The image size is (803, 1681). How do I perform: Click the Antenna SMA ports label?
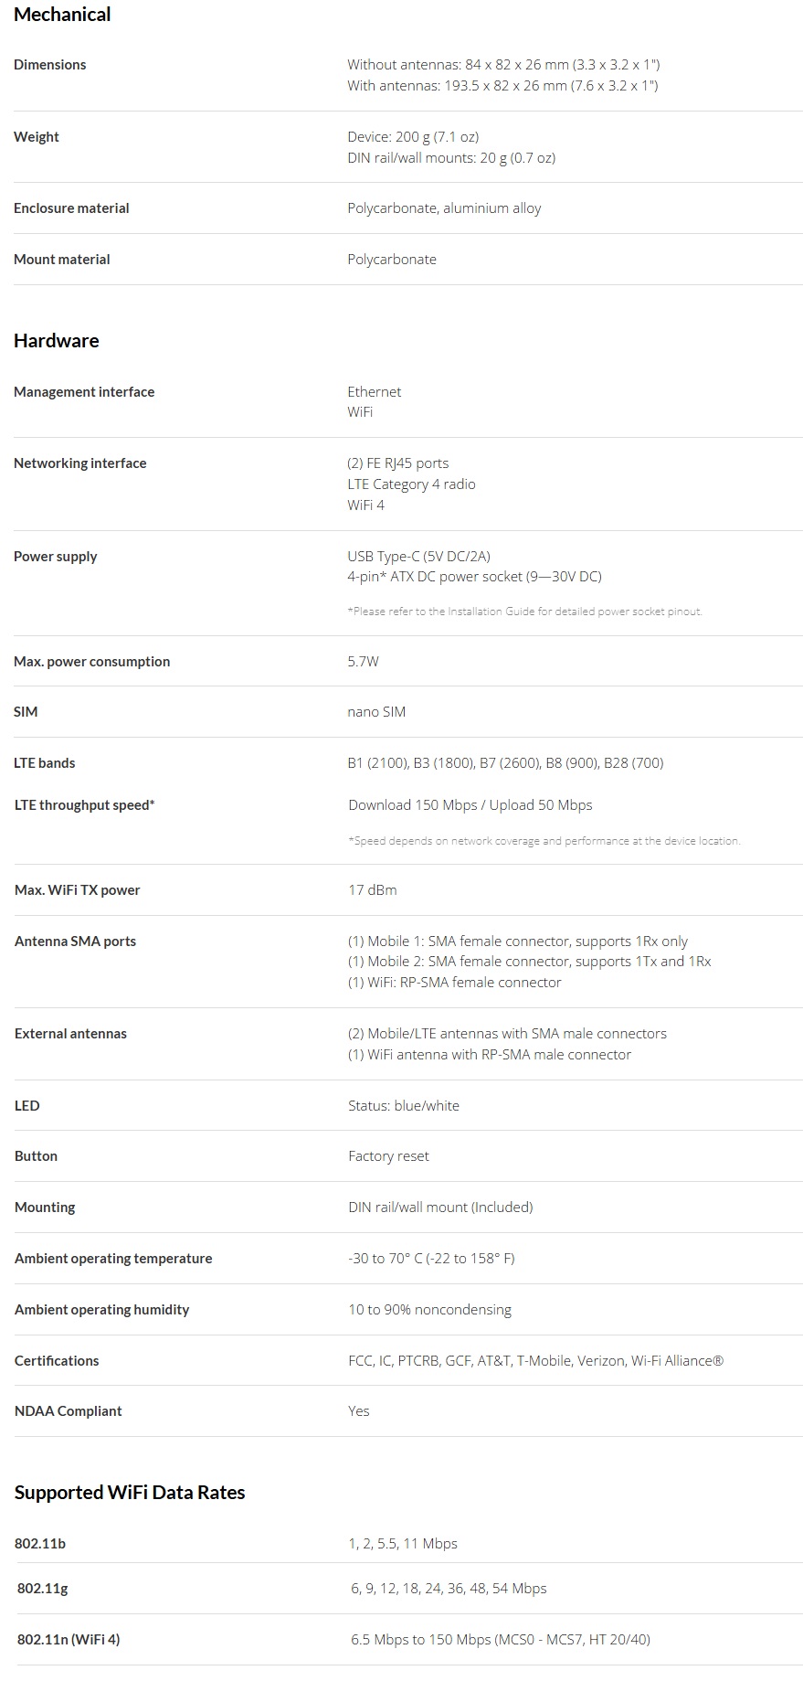pyautogui.click(x=75, y=942)
